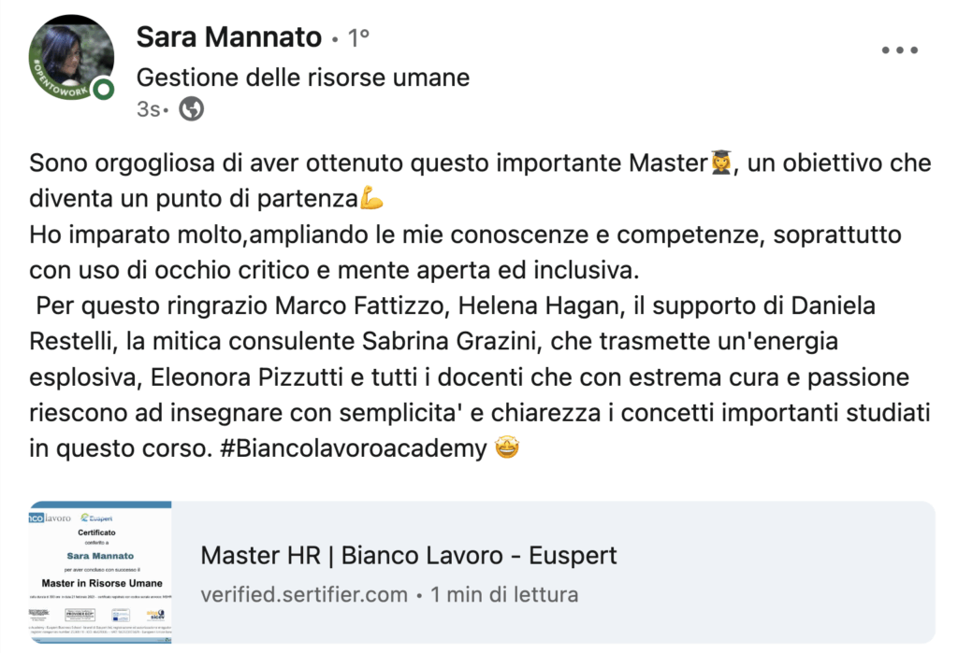Viewport: 958px width, 653px height.
Task: Click the headline 'Gestione delle risorse umane'
Action: click(303, 77)
